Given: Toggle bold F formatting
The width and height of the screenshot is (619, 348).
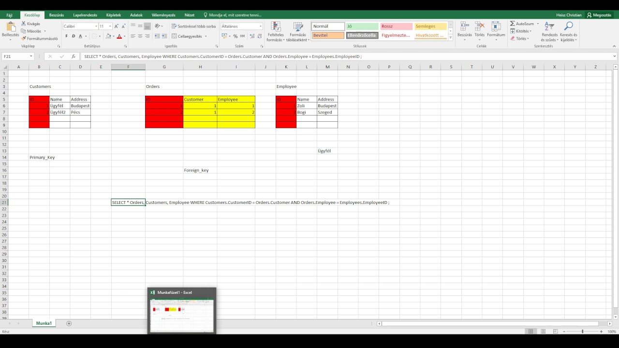Looking at the screenshot, I should click(66, 36).
